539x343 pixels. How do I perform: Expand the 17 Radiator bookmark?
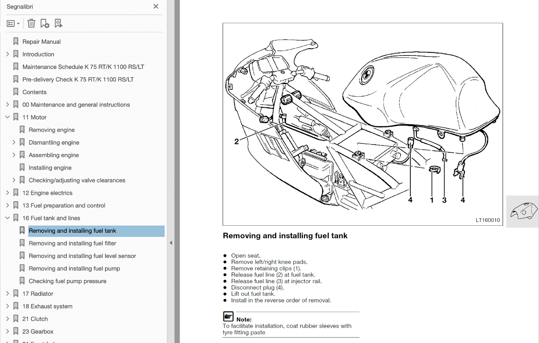(x=7, y=293)
